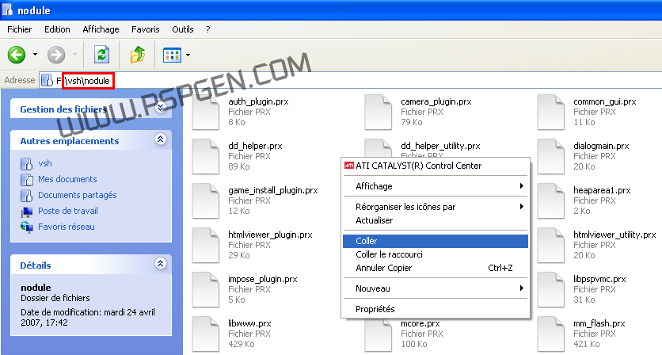The width and height of the screenshot is (662, 355).
Task: Select the camera_plugin.prx file icon
Action: point(379,112)
